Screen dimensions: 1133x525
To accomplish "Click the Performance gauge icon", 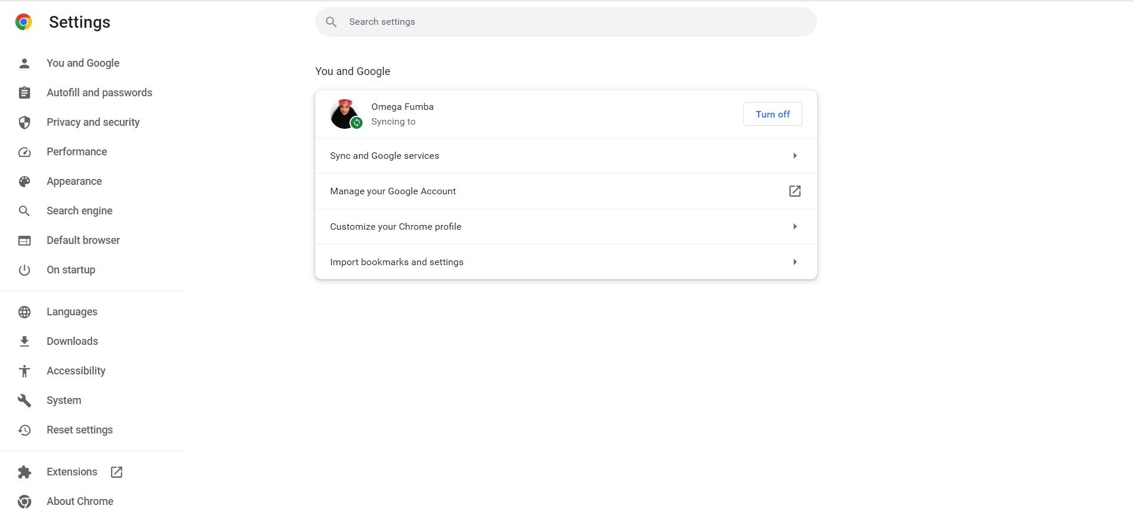I will point(24,152).
